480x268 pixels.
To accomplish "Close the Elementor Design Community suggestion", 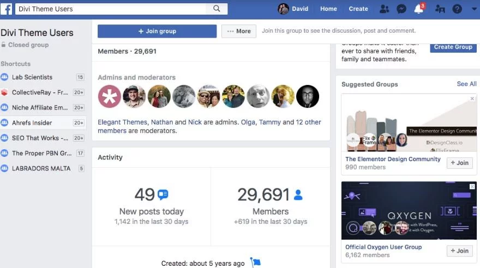I will pyautogui.click(x=472, y=99).
